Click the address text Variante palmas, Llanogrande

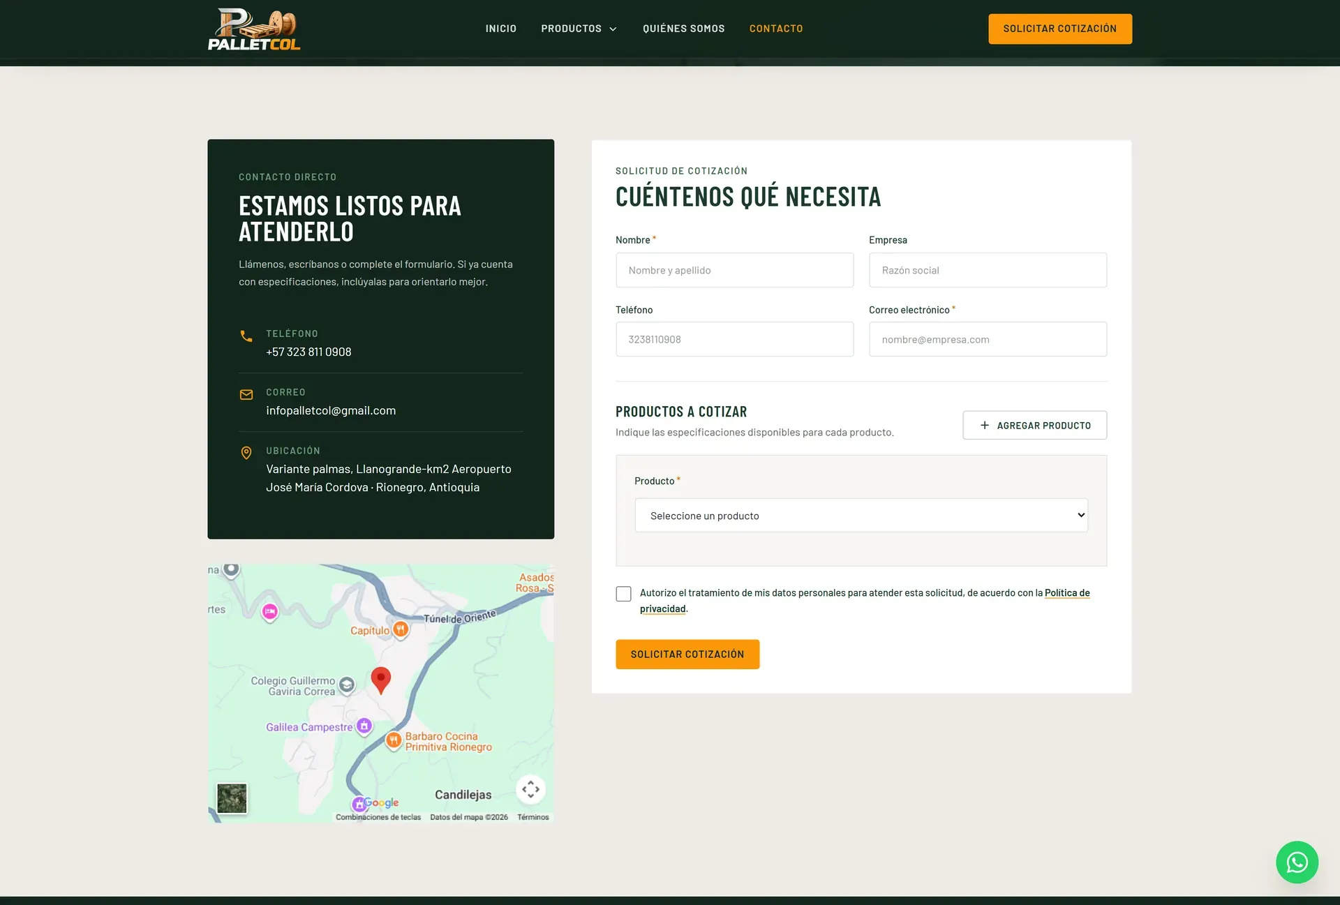389,478
